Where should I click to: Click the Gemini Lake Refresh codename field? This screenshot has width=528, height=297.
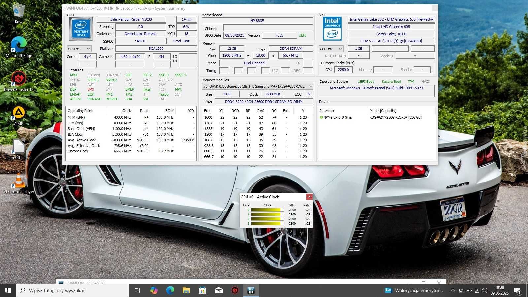pos(141,34)
